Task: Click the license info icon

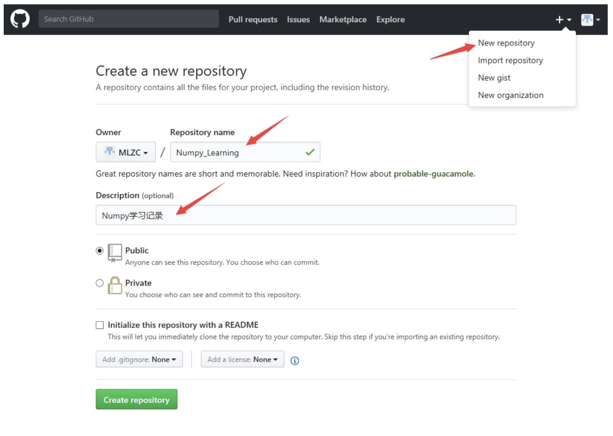Action: tap(294, 360)
